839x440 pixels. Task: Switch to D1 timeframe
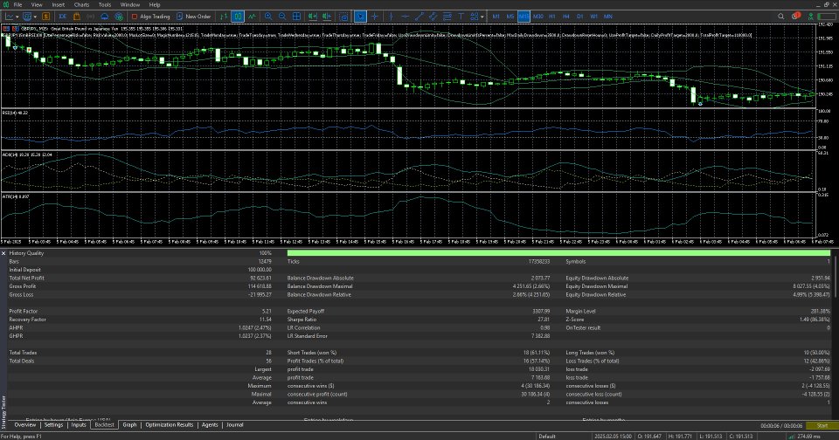580,17
